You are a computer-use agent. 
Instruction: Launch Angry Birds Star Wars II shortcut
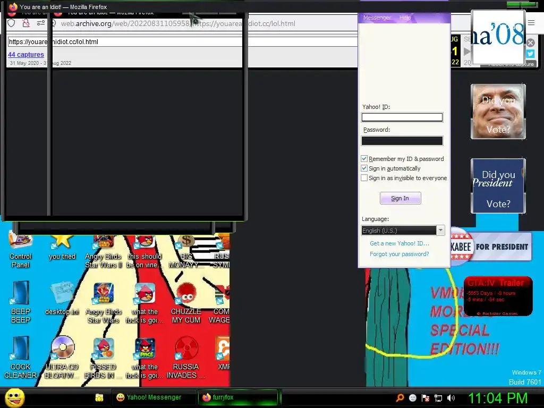pyautogui.click(x=103, y=251)
